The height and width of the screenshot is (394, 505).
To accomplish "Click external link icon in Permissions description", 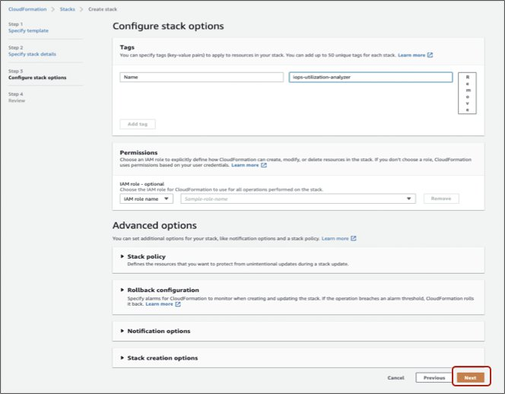I will (x=264, y=165).
